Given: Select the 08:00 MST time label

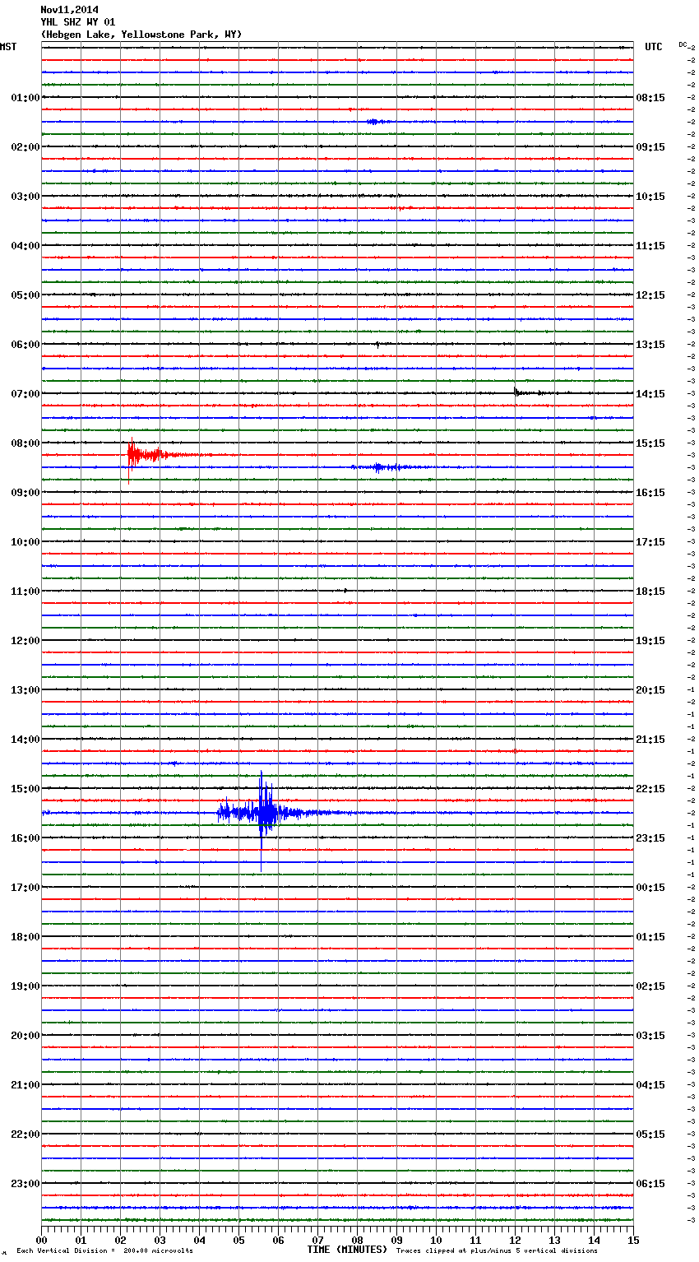Looking at the screenshot, I should [x=25, y=443].
